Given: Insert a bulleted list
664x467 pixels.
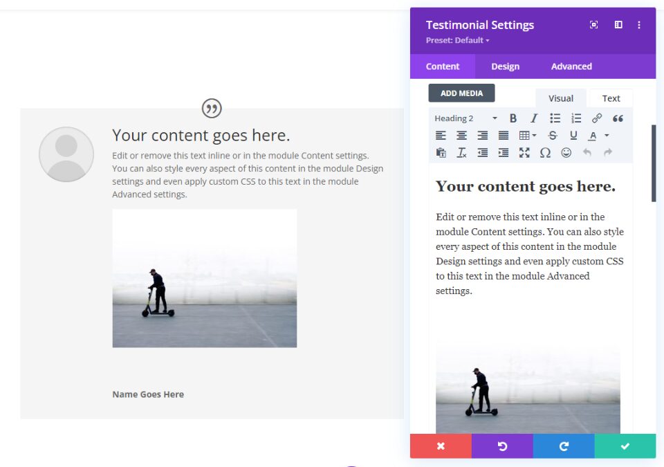Looking at the screenshot, I should click(x=555, y=118).
